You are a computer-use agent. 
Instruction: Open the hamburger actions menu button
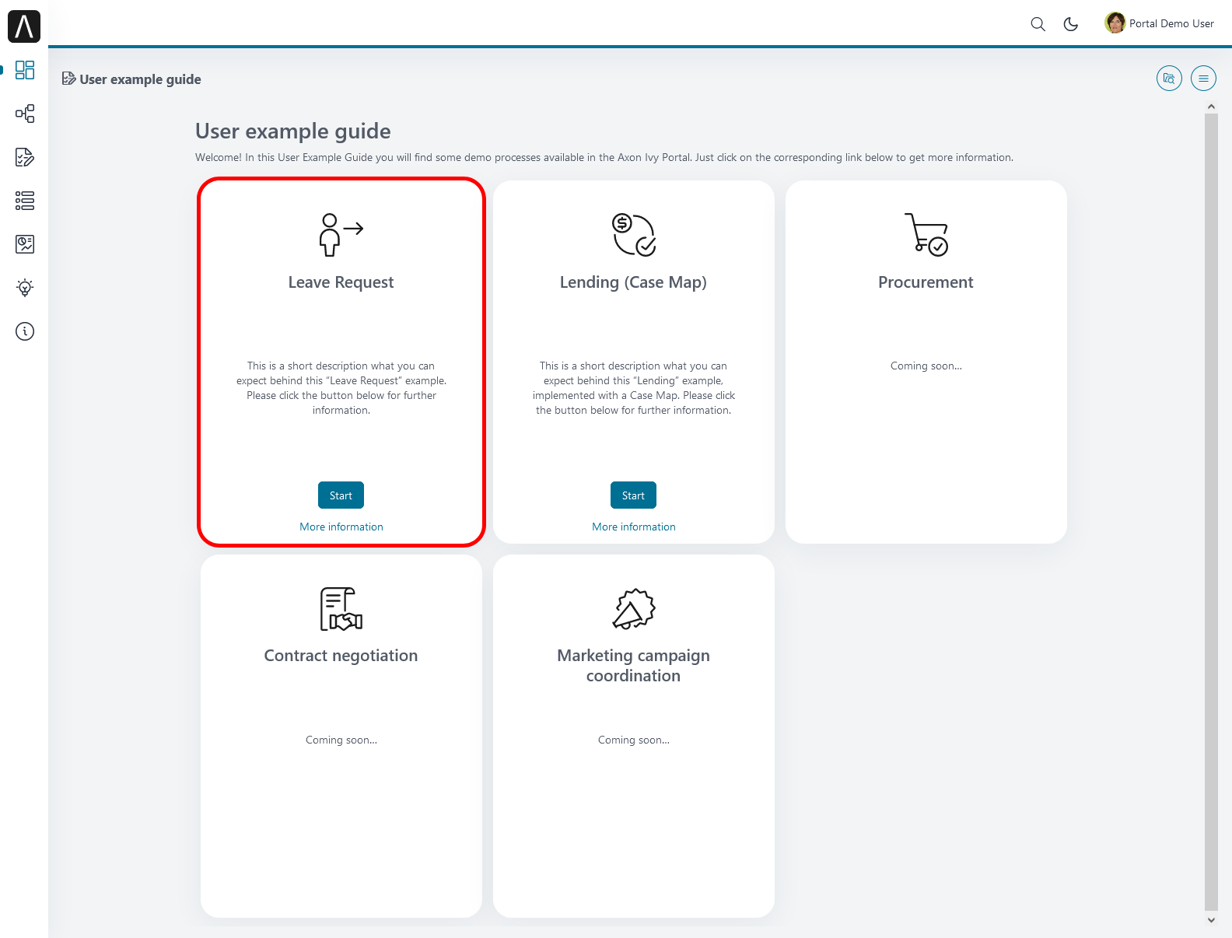[1203, 79]
